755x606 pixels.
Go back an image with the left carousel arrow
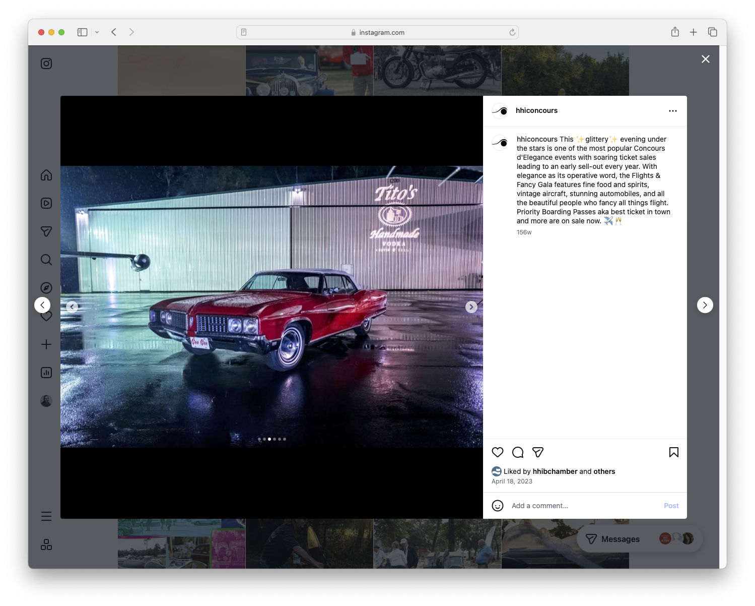pyautogui.click(x=72, y=307)
